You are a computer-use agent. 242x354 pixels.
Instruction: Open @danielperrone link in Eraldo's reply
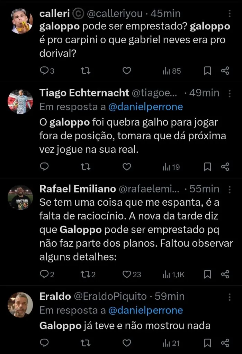(x=145, y=311)
